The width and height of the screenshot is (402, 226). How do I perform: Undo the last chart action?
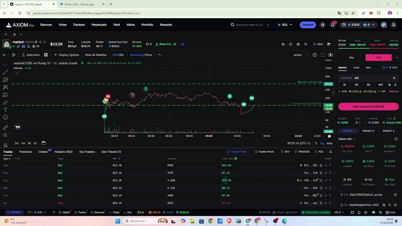tap(160, 55)
